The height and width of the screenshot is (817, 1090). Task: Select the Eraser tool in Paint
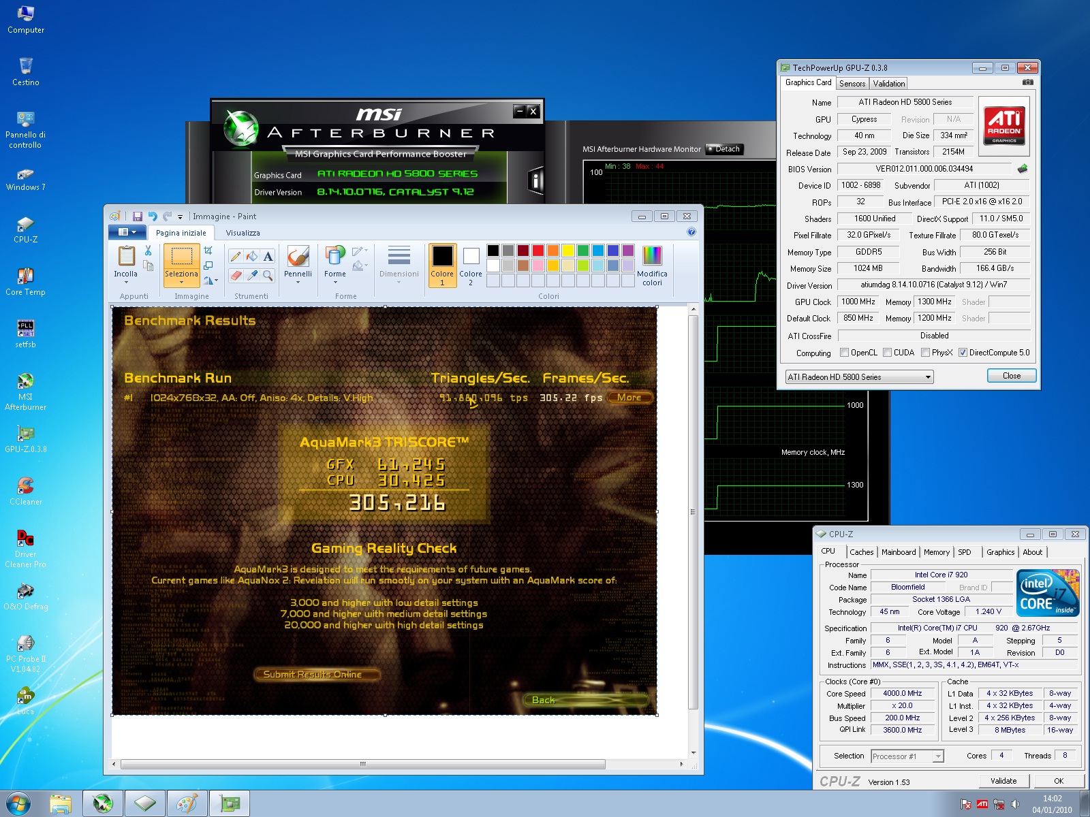pos(236,275)
